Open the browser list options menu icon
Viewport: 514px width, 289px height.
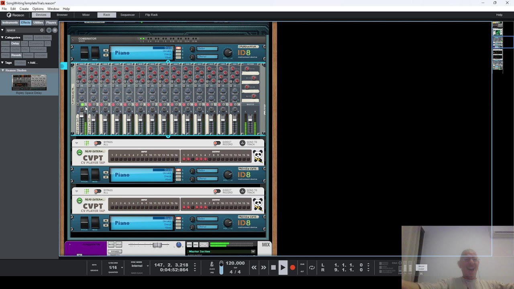pos(55,30)
